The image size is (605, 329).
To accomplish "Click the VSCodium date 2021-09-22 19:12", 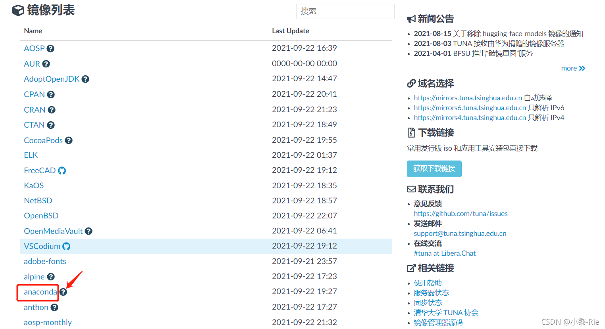I will (304, 246).
